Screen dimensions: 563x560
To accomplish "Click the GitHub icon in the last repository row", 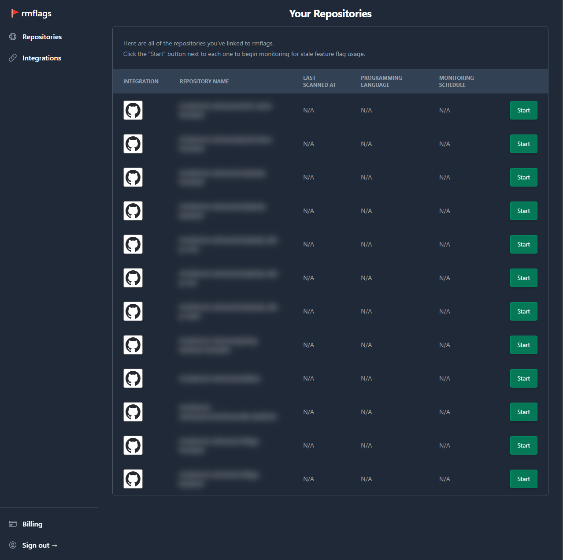I will [133, 479].
